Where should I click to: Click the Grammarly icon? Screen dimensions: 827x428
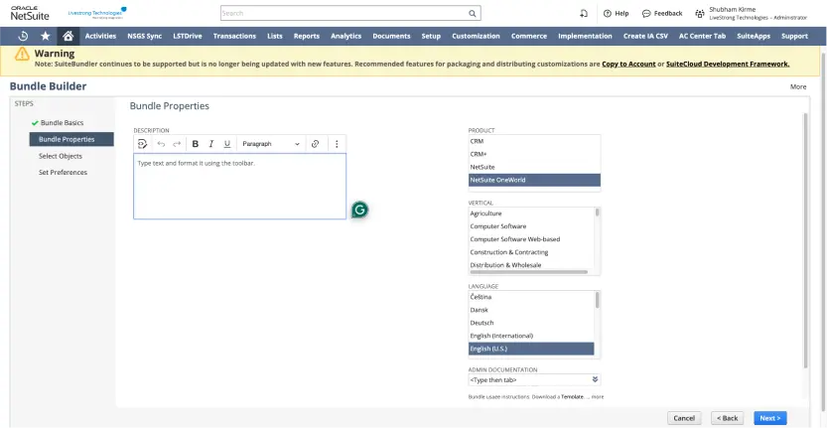tap(359, 211)
